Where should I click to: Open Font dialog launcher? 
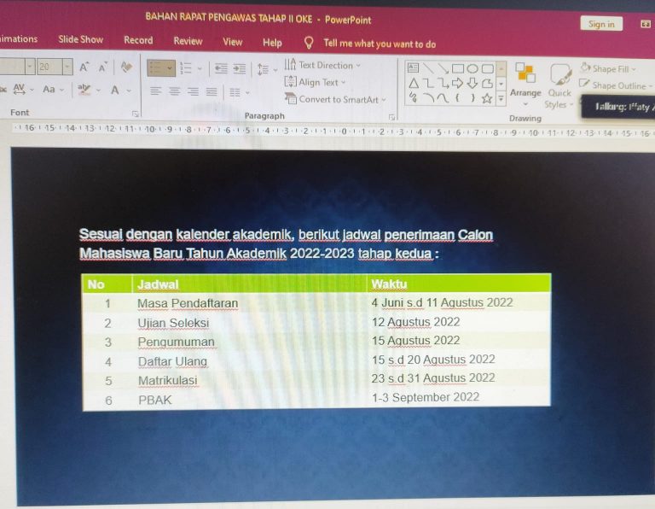tap(136, 114)
